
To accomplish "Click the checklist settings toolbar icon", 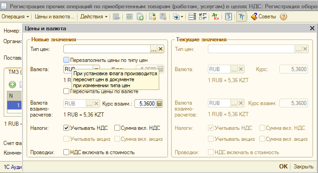I will point(203,17).
